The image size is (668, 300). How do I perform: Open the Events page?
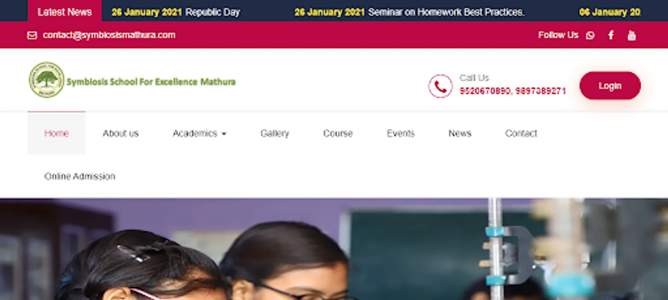pyautogui.click(x=401, y=133)
